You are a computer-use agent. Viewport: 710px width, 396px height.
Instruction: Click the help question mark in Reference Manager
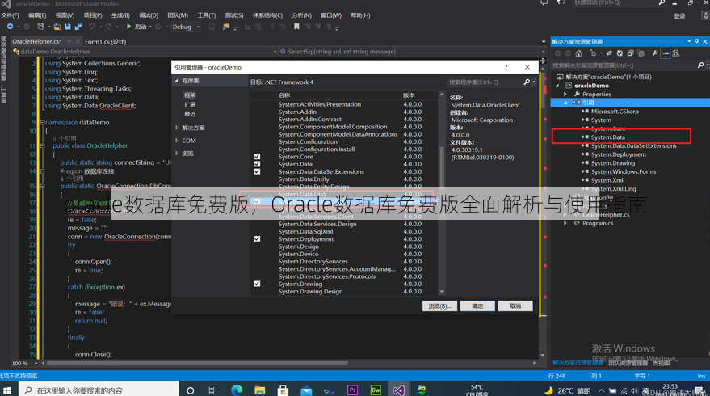pyautogui.click(x=506, y=67)
